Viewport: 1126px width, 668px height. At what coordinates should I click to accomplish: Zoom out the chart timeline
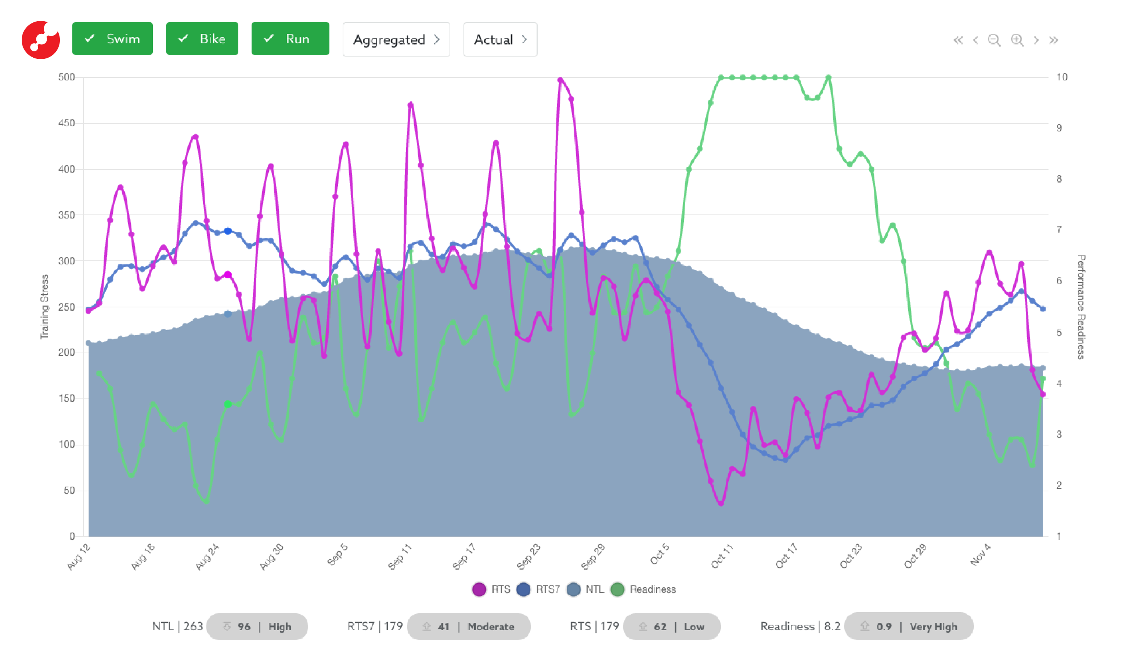pyautogui.click(x=994, y=40)
